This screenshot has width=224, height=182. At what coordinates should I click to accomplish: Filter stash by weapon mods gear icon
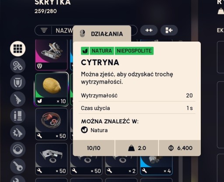[x=18, y=133]
